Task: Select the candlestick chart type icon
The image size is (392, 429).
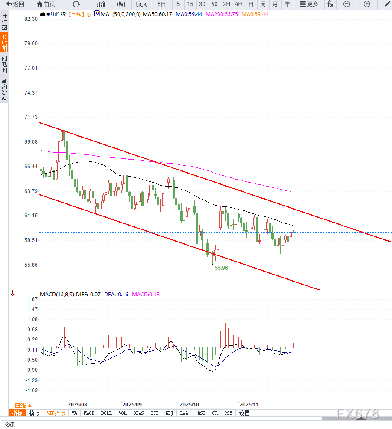Action: 121,4
